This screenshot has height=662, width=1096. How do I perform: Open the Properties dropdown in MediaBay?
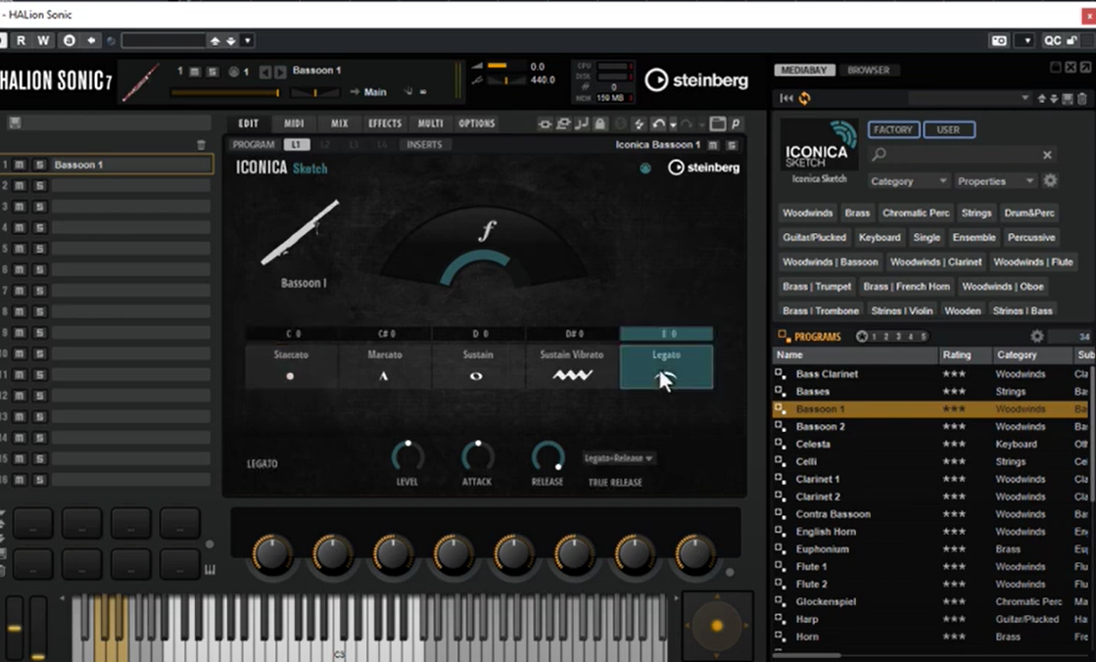(x=995, y=181)
